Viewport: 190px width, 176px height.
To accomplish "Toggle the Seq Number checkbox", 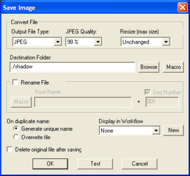I will (148, 93).
